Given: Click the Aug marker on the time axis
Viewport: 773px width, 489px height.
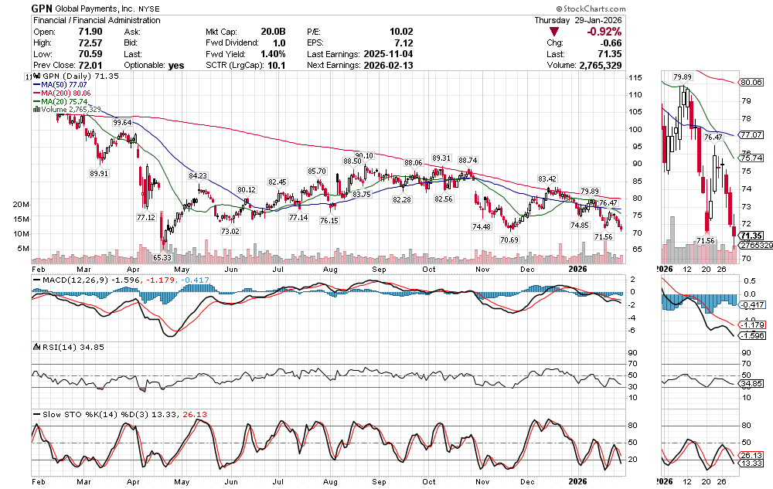Looking at the screenshot, I should (x=330, y=269).
